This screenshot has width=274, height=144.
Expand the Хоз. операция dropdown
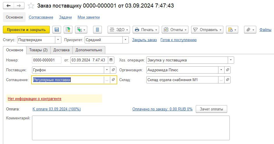coord(231,60)
